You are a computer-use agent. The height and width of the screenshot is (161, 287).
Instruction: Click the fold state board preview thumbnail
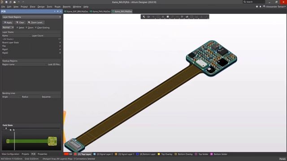point(31,141)
